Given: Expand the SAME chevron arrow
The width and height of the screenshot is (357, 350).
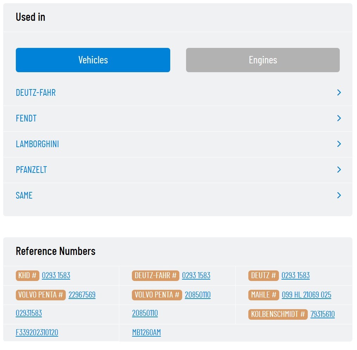Looking at the screenshot, I should click(x=339, y=195).
